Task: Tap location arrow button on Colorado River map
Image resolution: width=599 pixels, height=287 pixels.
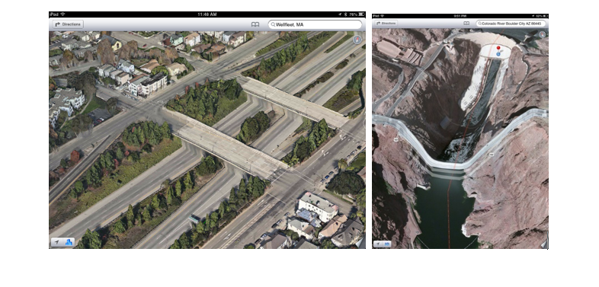Action: click(x=378, y=244)
